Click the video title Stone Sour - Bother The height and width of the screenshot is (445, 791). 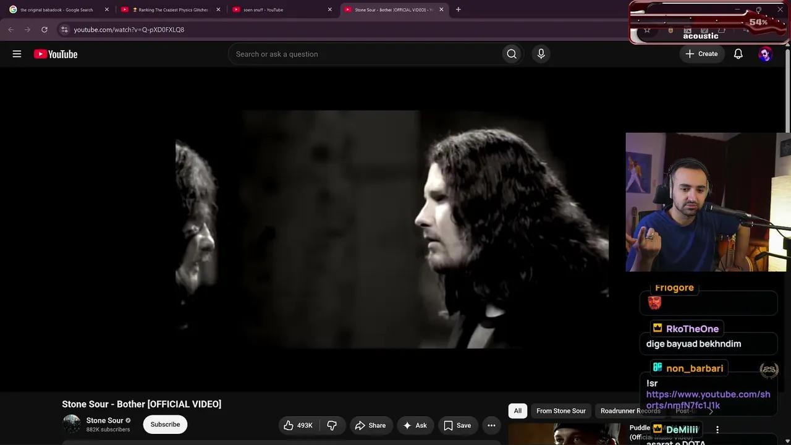pos(142,404)
